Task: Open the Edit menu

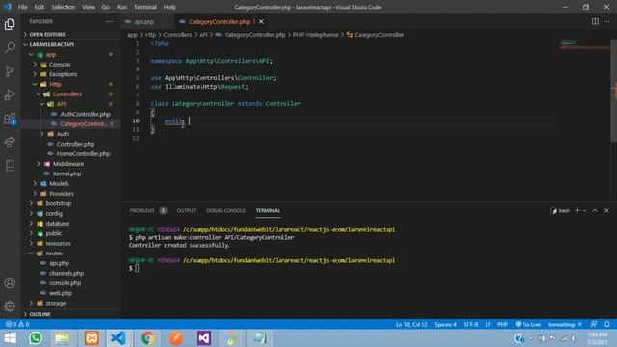Action: coord(39,7)
